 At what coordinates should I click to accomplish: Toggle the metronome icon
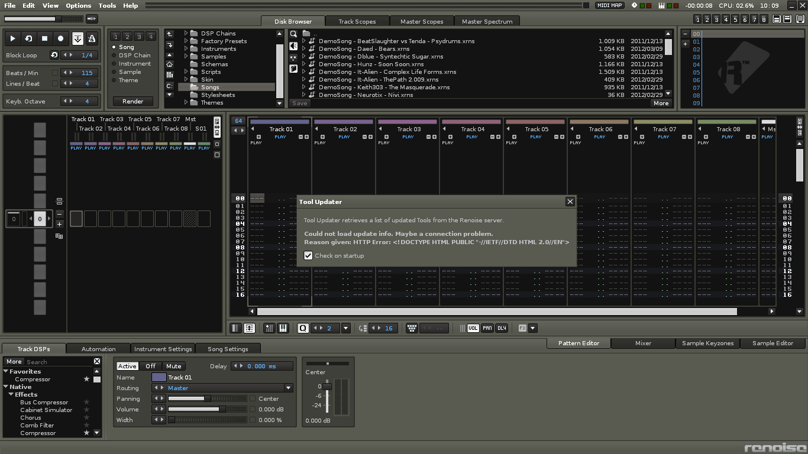tap(92, 38)
